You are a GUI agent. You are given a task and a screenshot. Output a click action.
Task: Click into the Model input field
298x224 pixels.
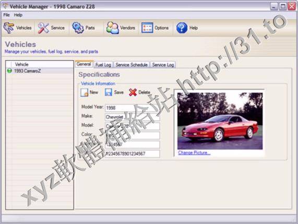tap(132, 126)
